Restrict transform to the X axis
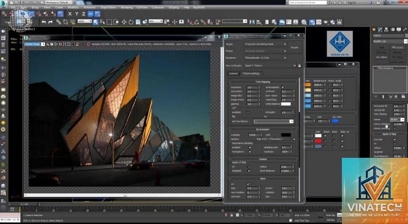The height and width of the screenshot is (224, 408). coord(70,14)
